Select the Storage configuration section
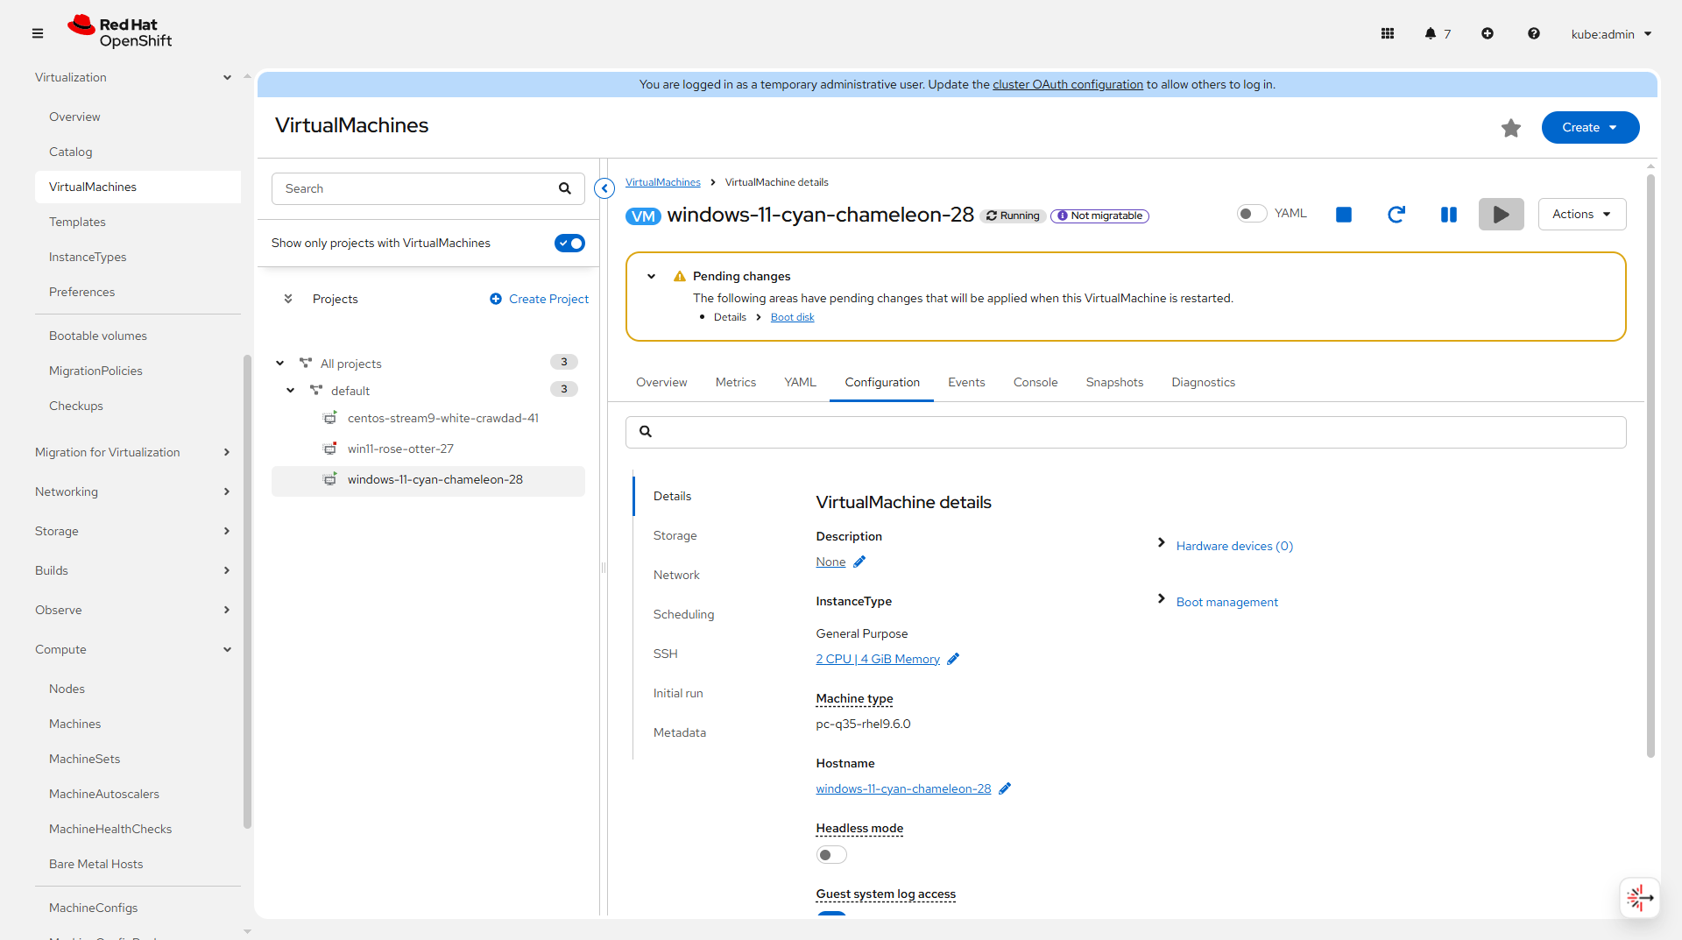The width and height of the screenshot is (1682, 940). (675, 535)
